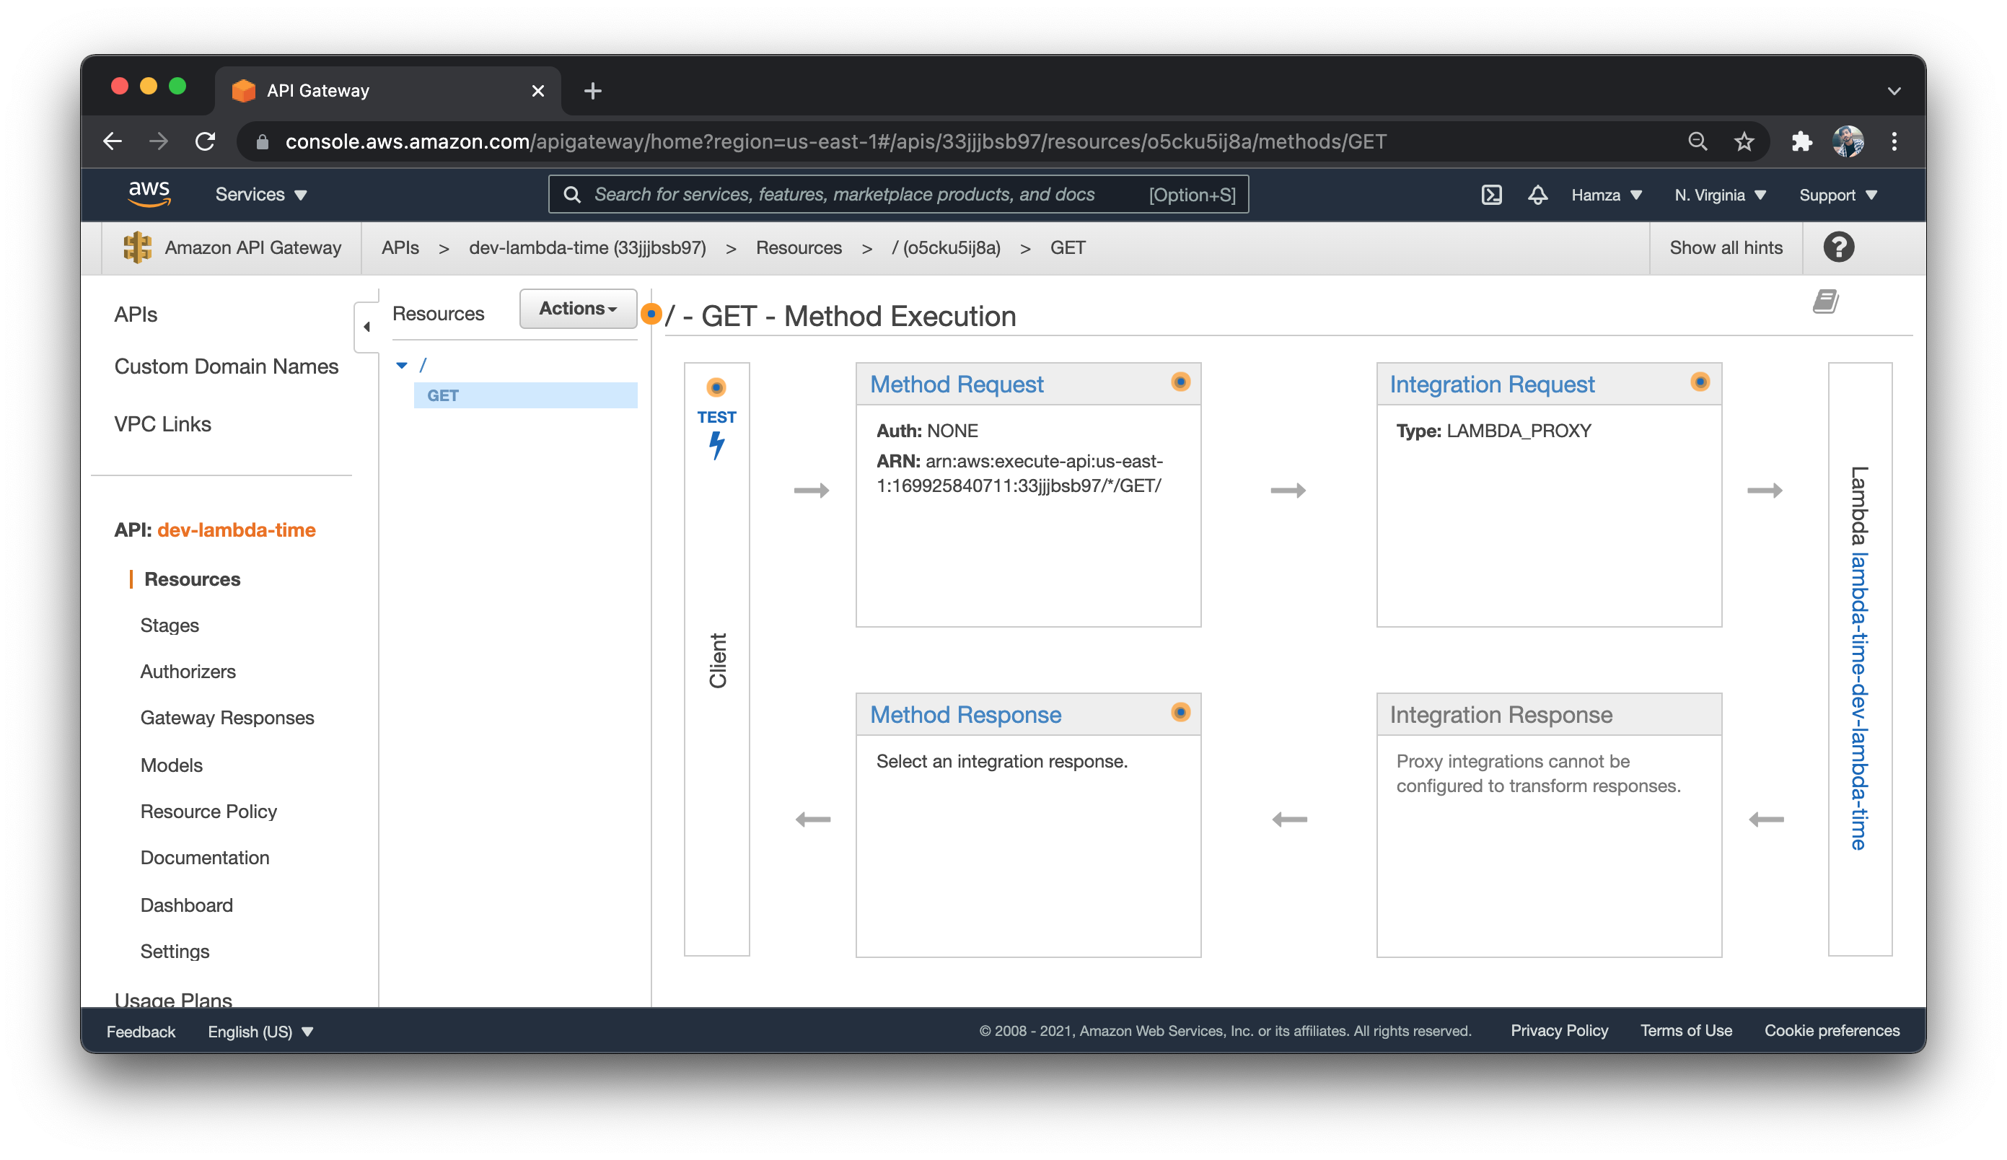
Task: Open the tab list chevron in title bar
Action: 1894,92
